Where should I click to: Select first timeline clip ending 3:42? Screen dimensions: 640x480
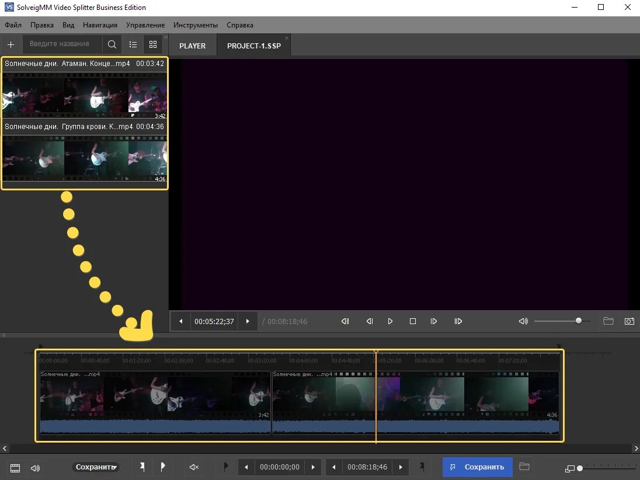[x=155, y=402]
